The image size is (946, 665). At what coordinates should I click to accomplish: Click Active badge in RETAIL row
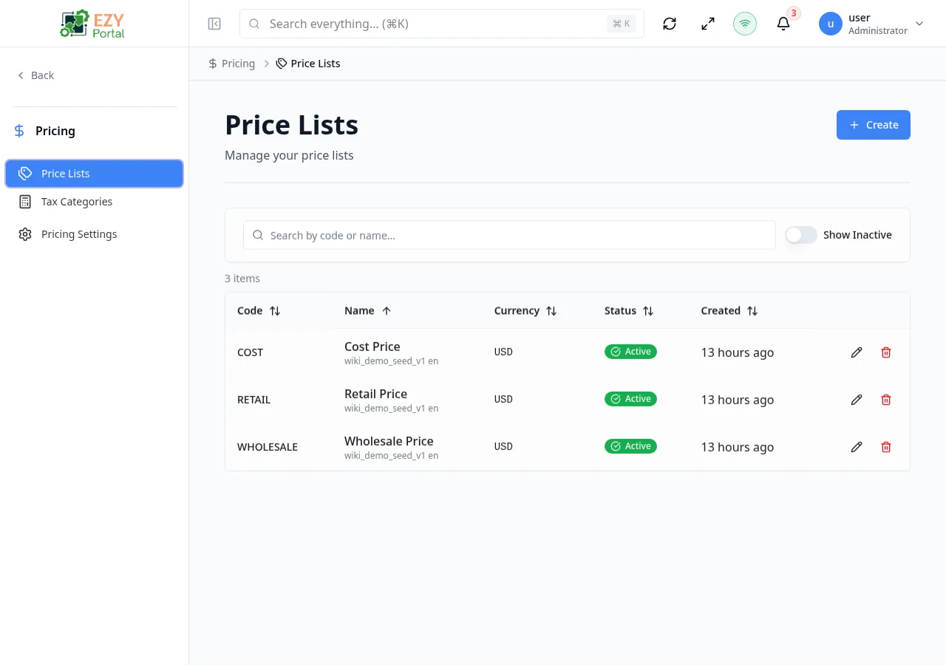click(630, 399)
